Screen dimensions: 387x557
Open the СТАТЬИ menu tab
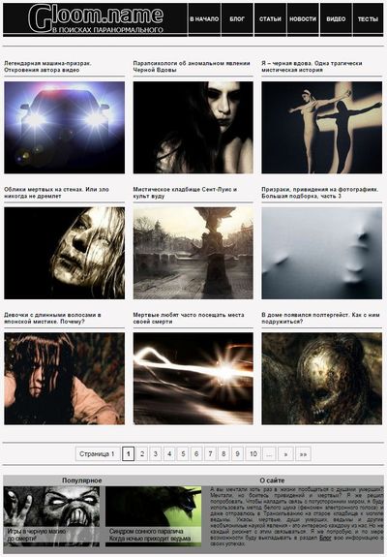pyautogui.click(x=270, y=19)
